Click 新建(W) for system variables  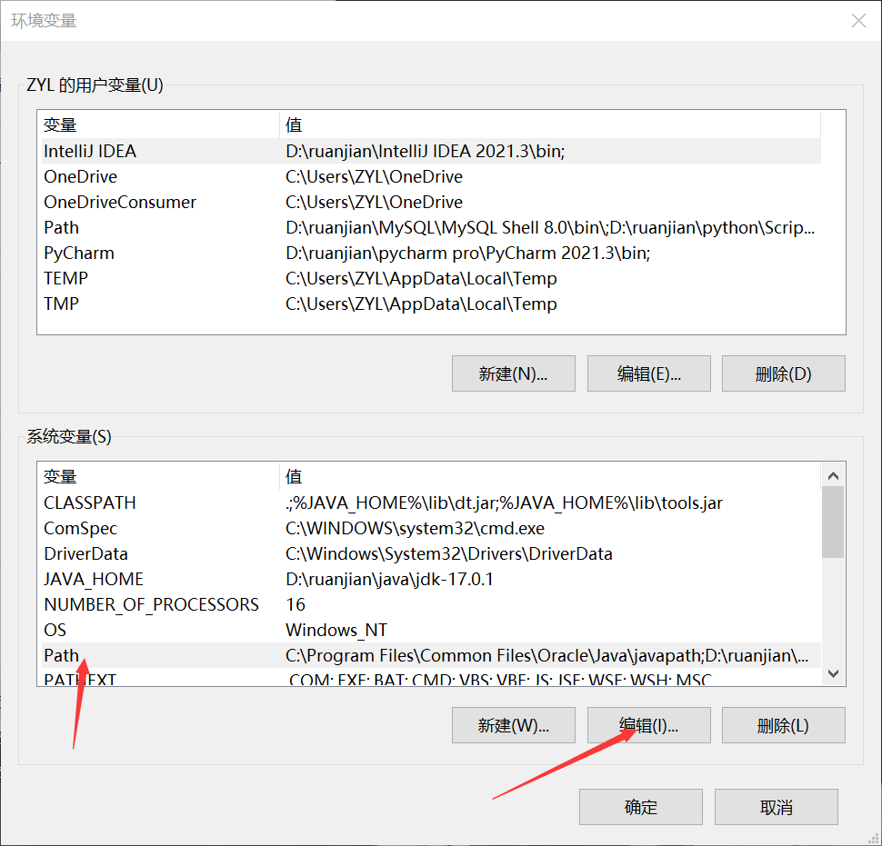(513, 725)
